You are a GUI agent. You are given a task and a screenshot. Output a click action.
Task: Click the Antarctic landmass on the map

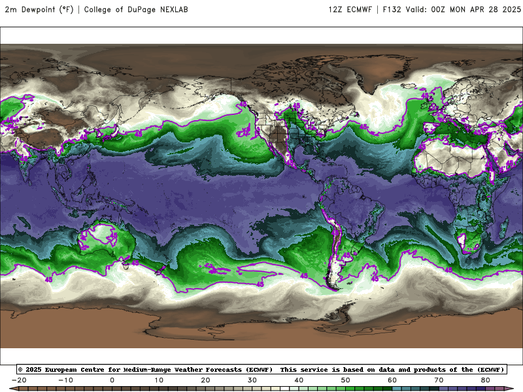point(261,329)
